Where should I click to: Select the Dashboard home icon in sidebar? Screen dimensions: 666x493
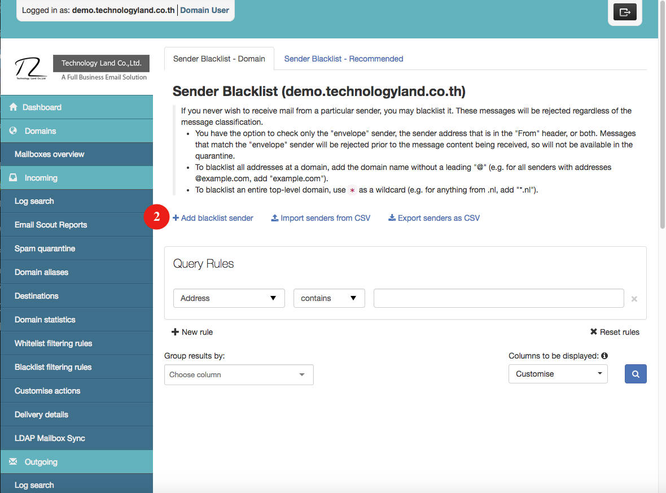point(12,107)
